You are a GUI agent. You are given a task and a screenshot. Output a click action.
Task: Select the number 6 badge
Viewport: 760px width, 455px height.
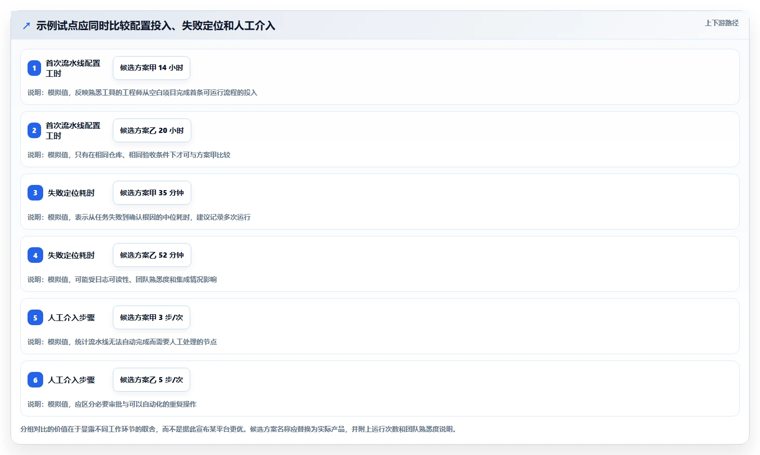35,380
